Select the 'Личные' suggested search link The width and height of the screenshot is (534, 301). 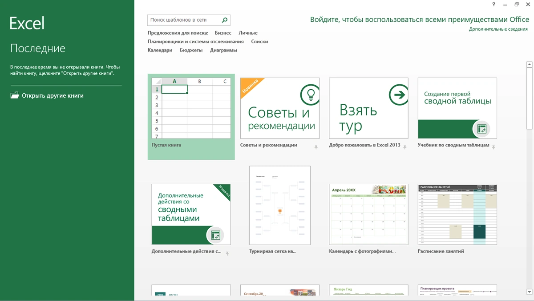[248, 33]
